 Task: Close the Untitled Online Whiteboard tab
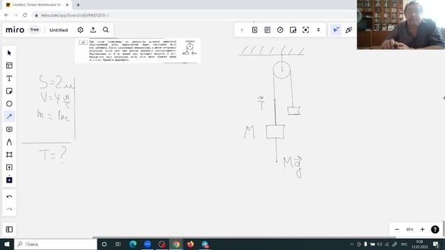67,5
